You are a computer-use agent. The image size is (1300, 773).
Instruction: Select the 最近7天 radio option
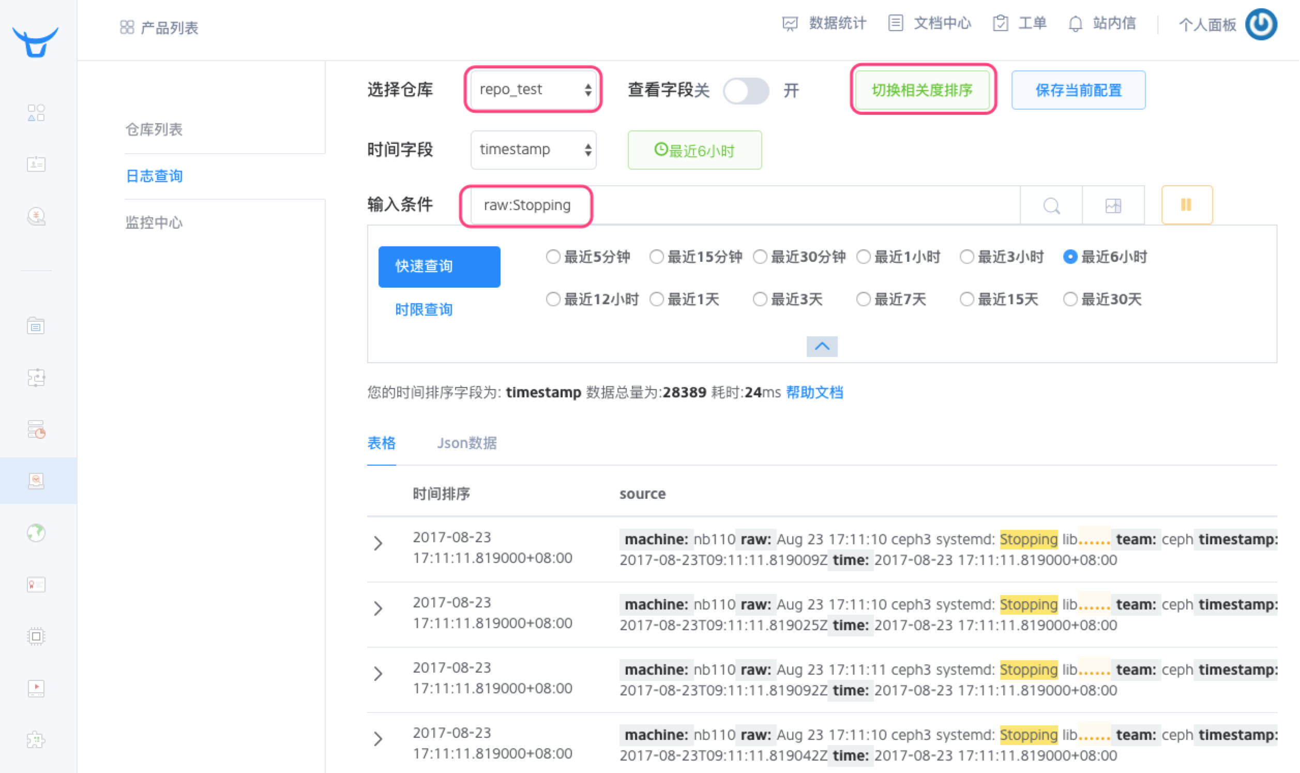864,299
